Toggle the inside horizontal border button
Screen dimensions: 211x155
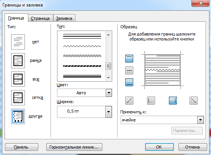click(x=129, y=70)
